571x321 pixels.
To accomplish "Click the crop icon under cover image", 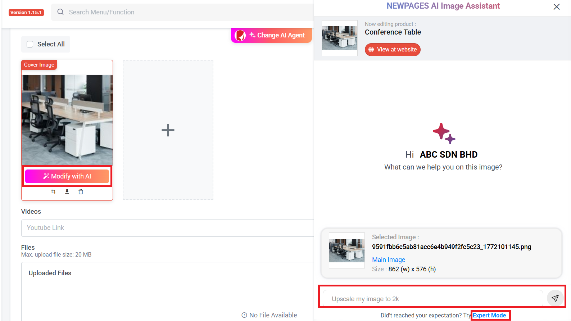I will 53,192.
